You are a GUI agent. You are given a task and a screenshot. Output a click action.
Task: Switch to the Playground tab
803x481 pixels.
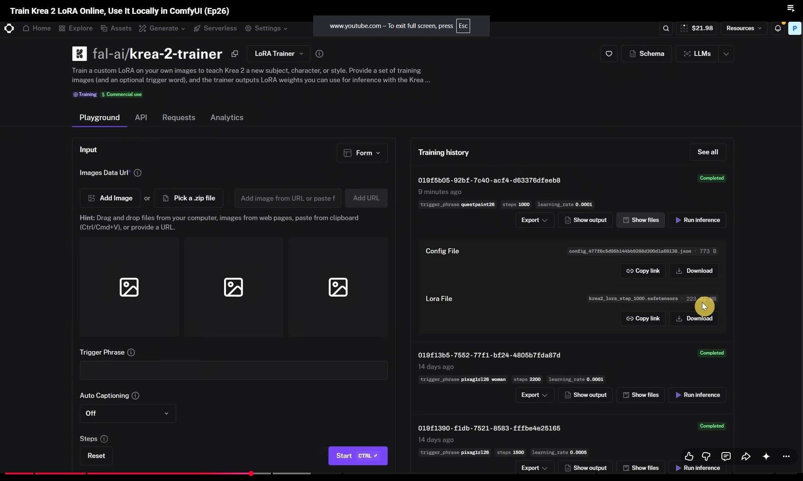click(x=100, y=117)
